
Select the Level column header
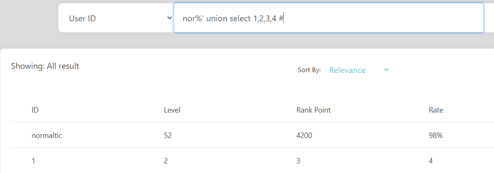click(172, 110)
